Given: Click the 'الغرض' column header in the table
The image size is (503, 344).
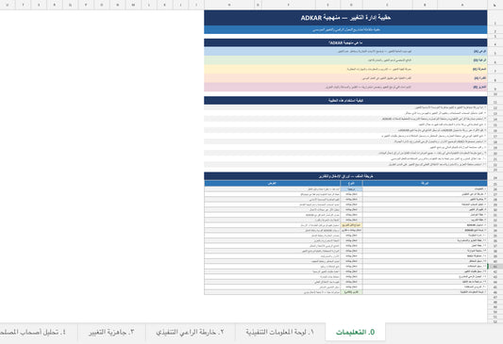Looking at the screenshot, I should (273, 183).
